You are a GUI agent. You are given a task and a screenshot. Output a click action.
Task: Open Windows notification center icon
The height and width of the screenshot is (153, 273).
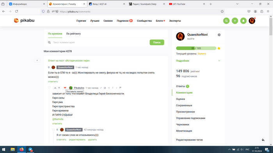click(x=267, y=150)
